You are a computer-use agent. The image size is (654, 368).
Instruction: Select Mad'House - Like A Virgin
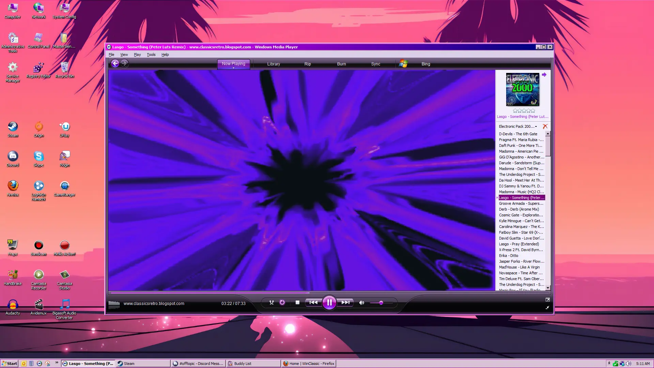tap(521, 267)
